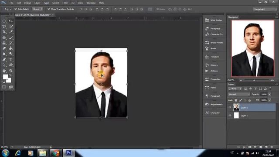
Task: Create a new group folder icon
Action: click(x=261, y=147)
